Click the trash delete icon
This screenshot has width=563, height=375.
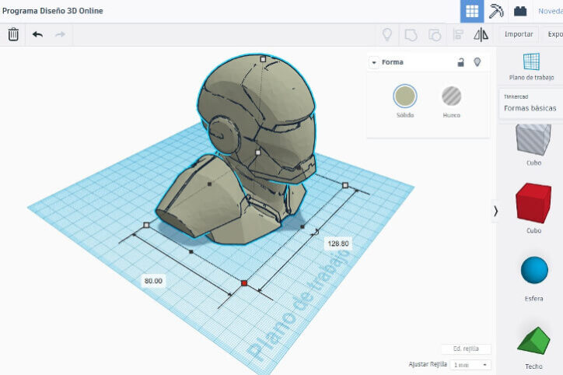(13, 34)
